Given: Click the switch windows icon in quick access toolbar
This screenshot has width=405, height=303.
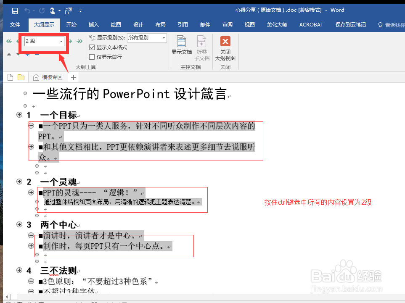Looking at the screenshot, I should click(x=69, y=11).
